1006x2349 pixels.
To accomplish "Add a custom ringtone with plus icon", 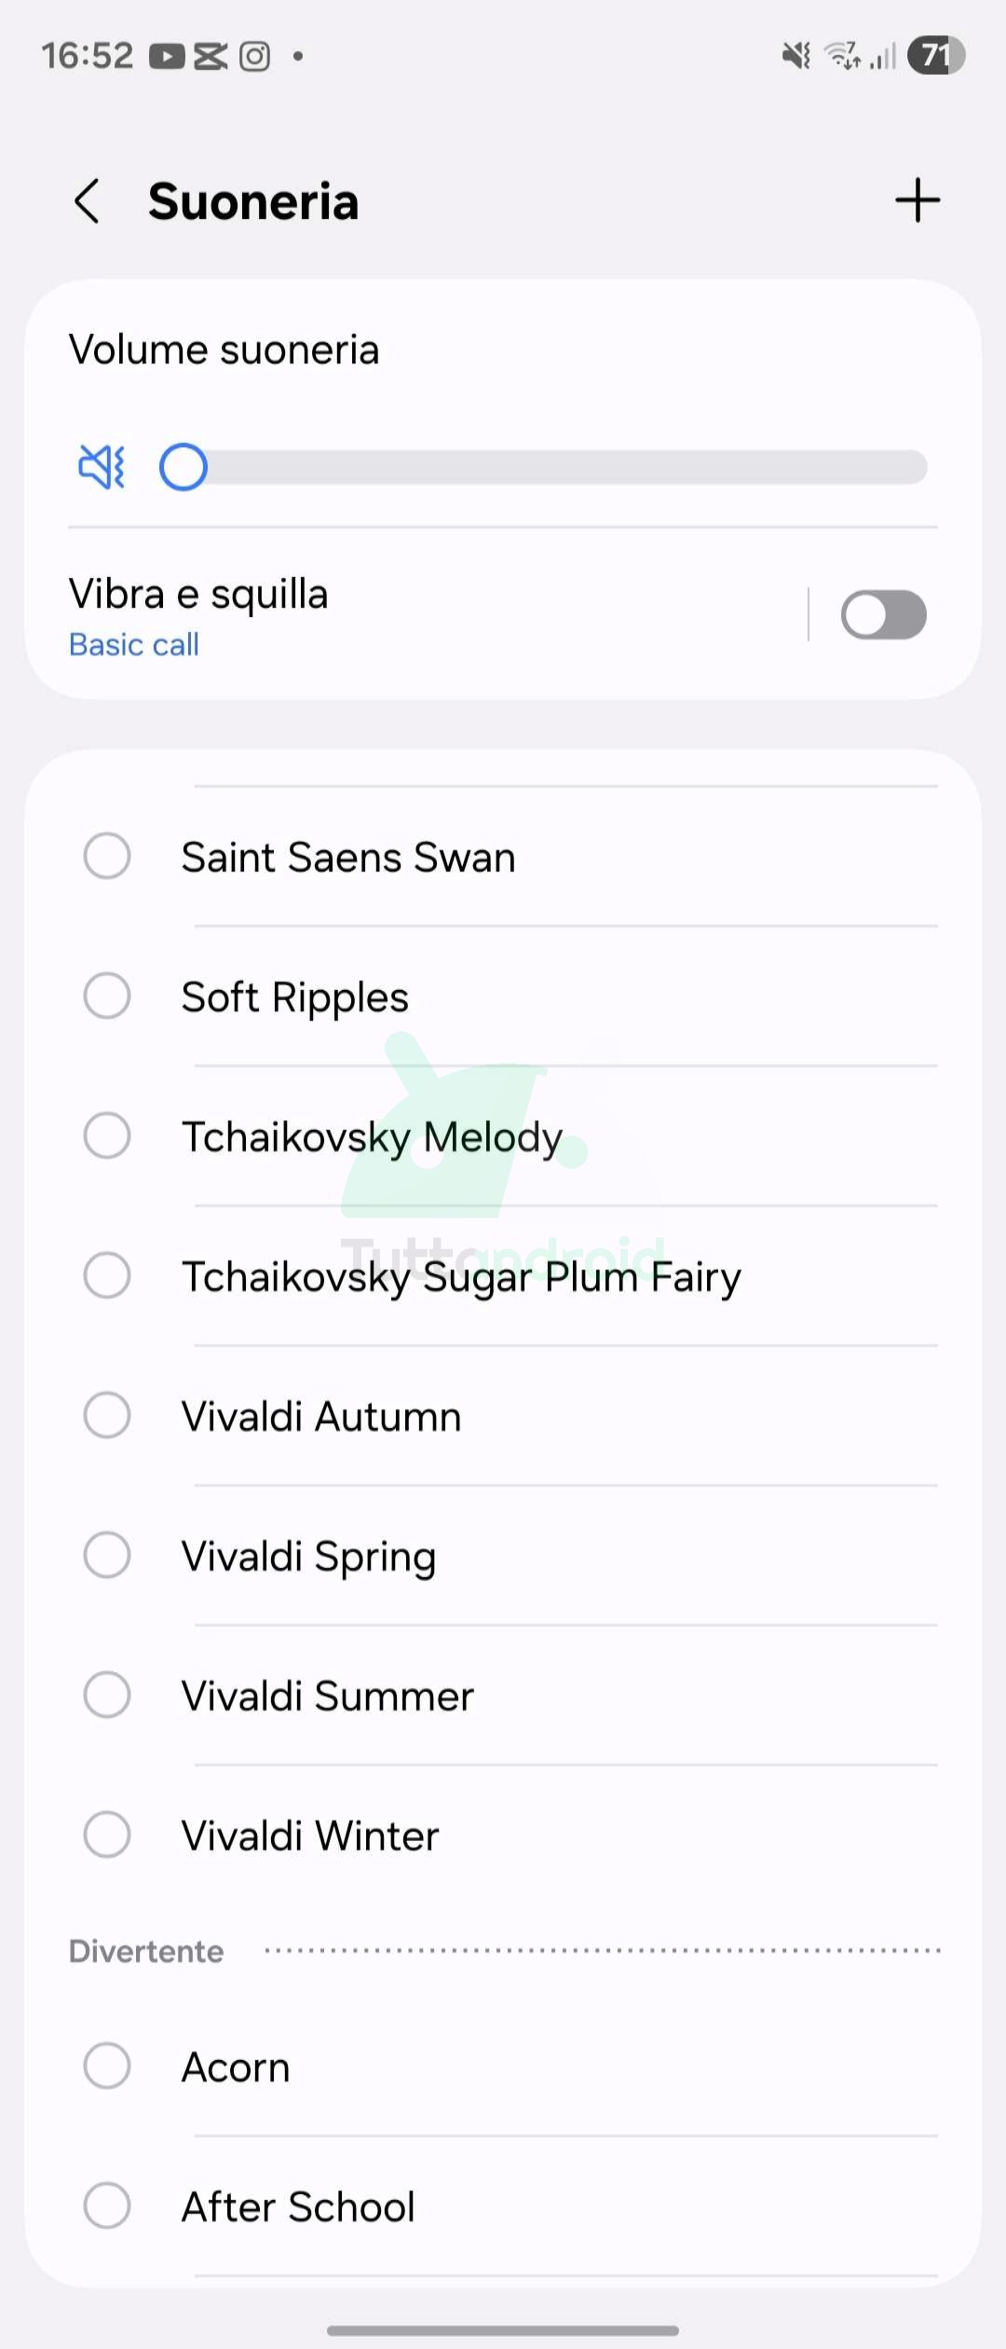I will 918,200.
